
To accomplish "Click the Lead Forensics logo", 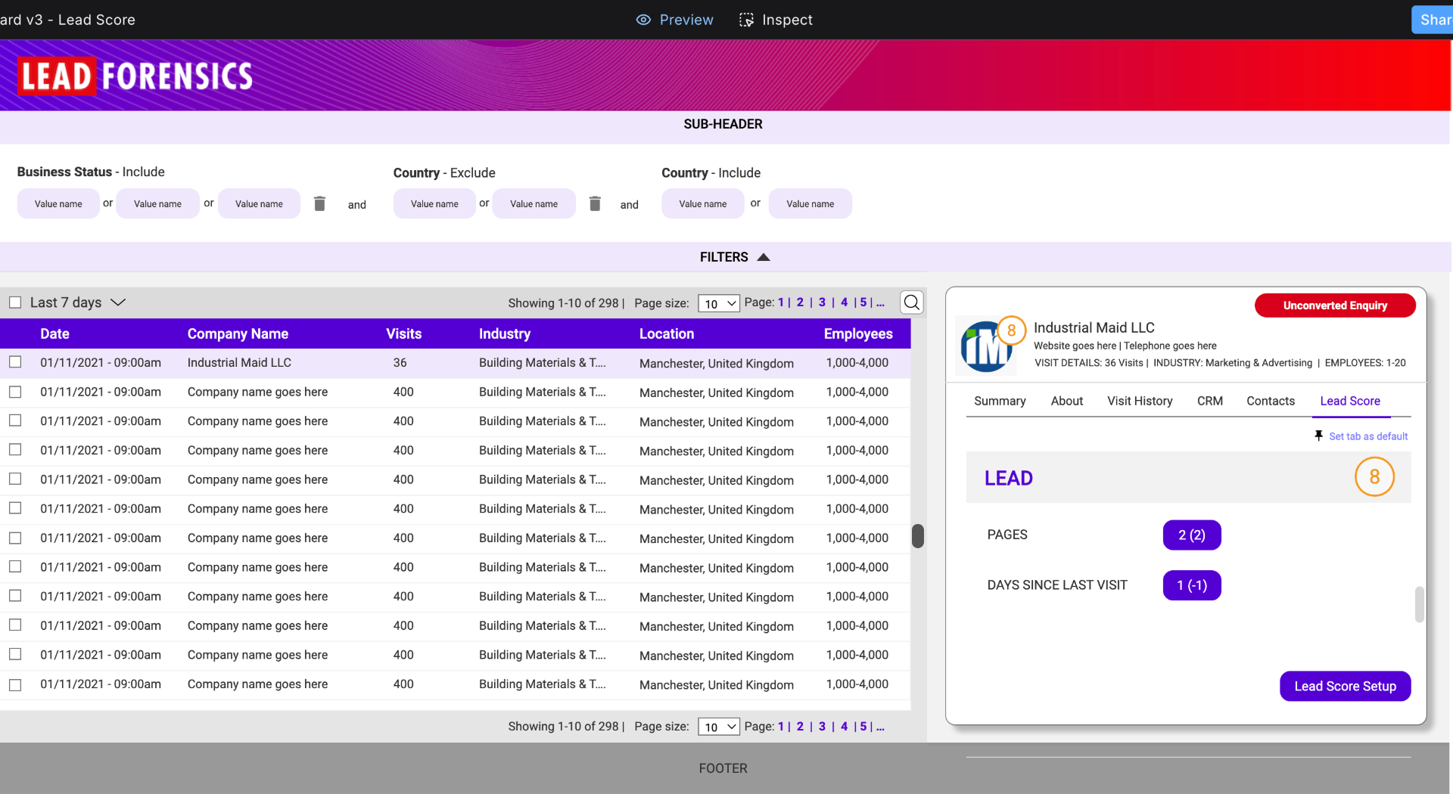I will tap(136, 76).
